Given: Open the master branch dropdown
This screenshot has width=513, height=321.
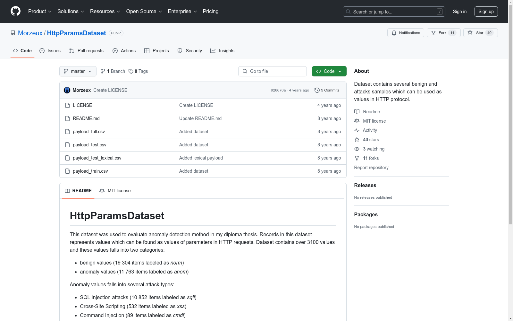Looking at the screenshot, I should pyautogui.click(x=78, y=71).
